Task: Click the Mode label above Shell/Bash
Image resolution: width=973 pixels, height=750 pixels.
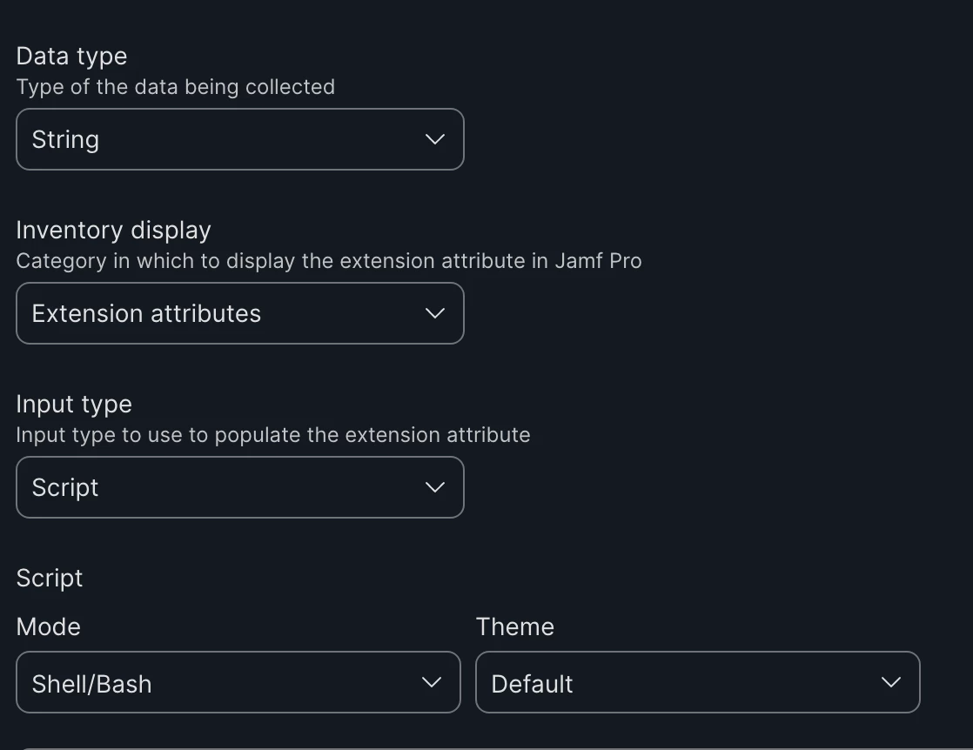Action: [49, 626]
